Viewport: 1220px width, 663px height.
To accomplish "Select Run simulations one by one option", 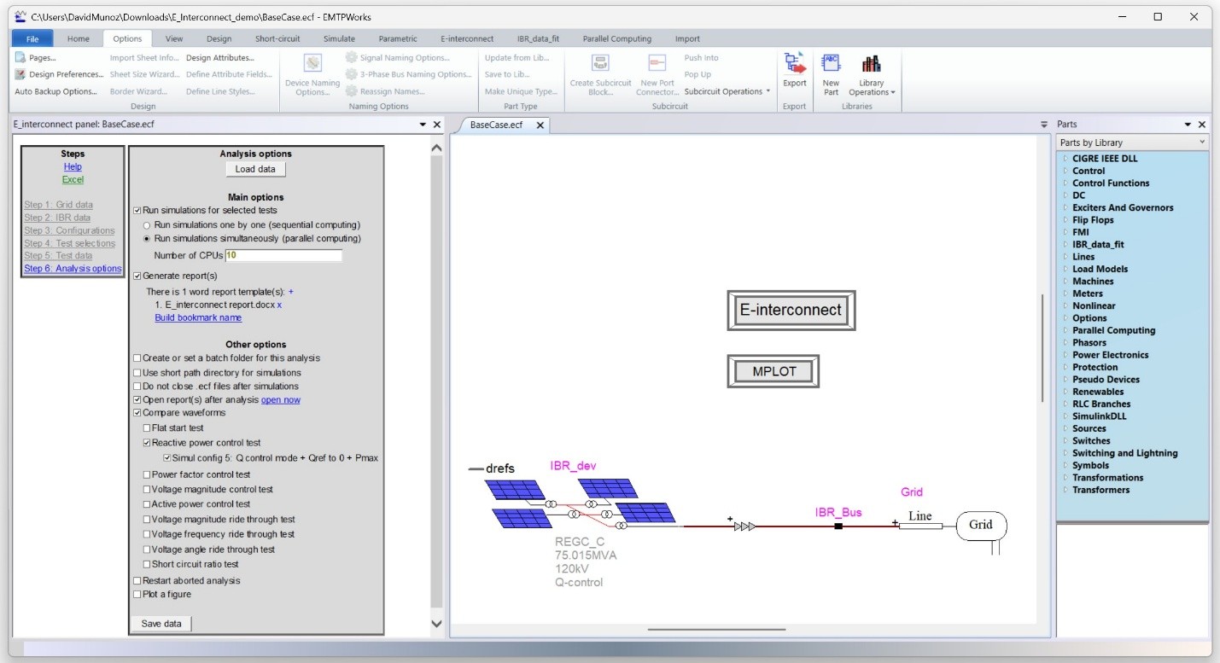I will [147, 225].
